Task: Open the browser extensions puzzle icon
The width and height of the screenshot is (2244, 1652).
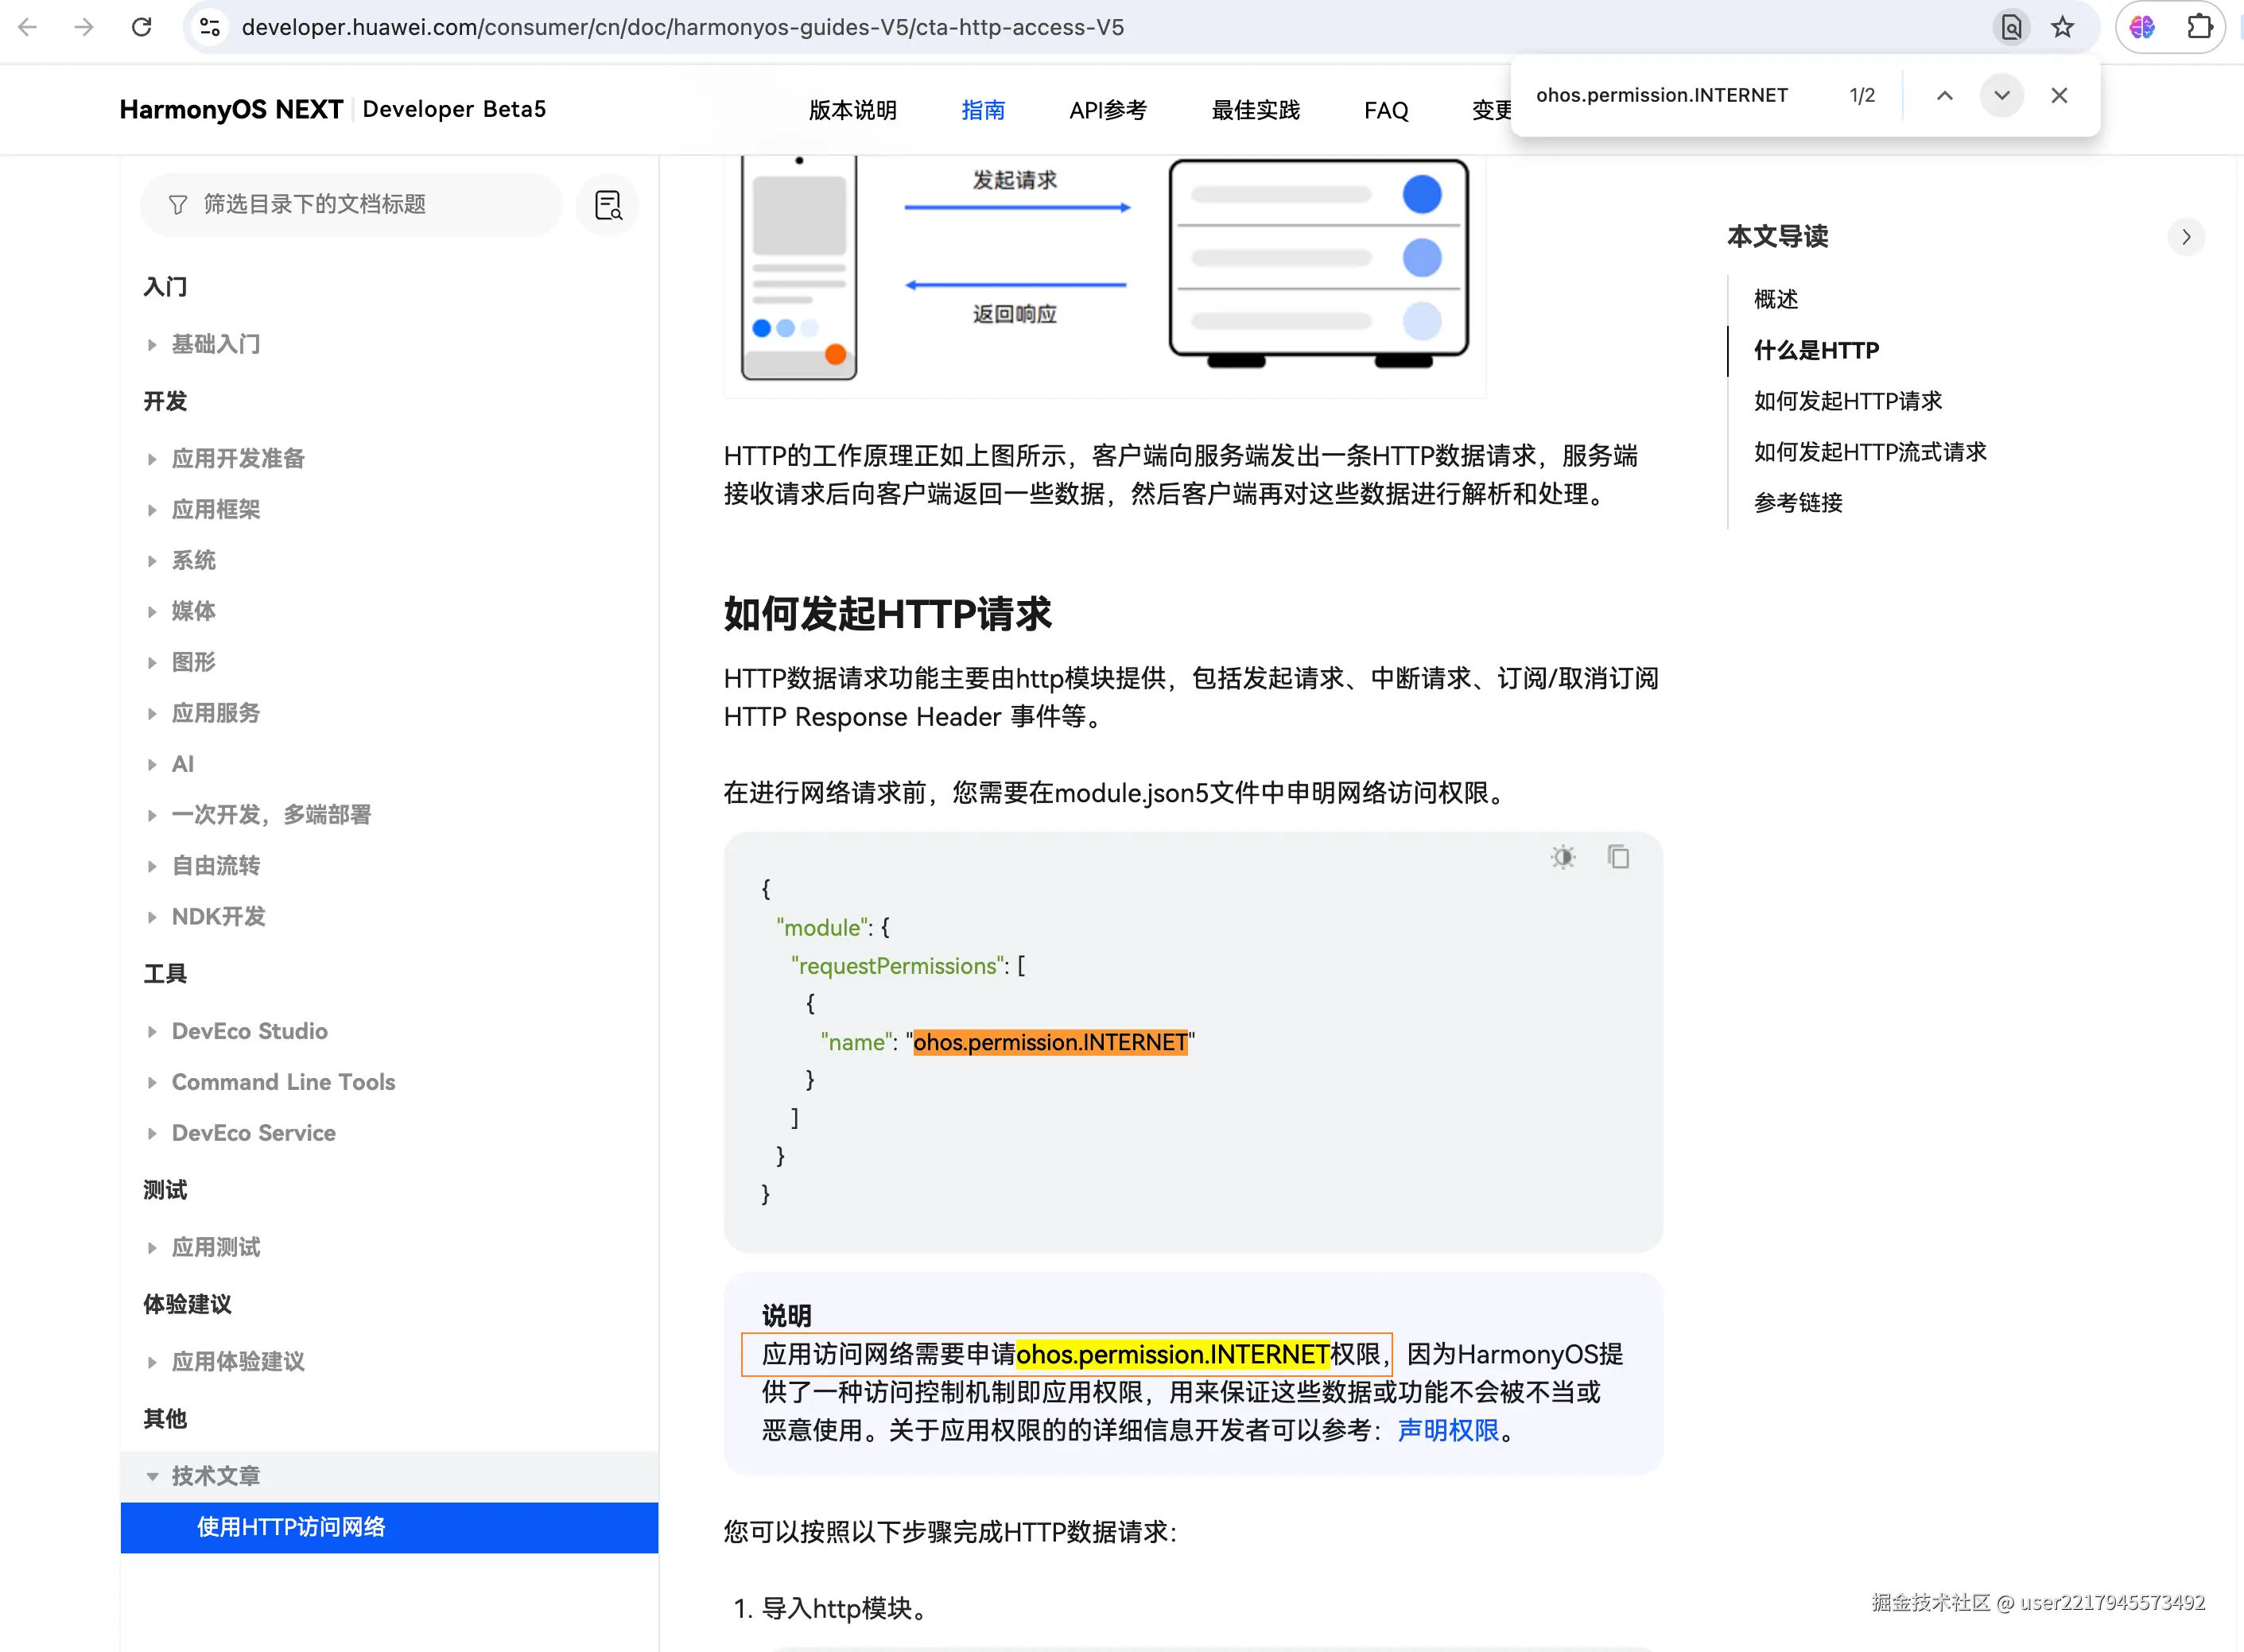Action: coord(2199,27)
